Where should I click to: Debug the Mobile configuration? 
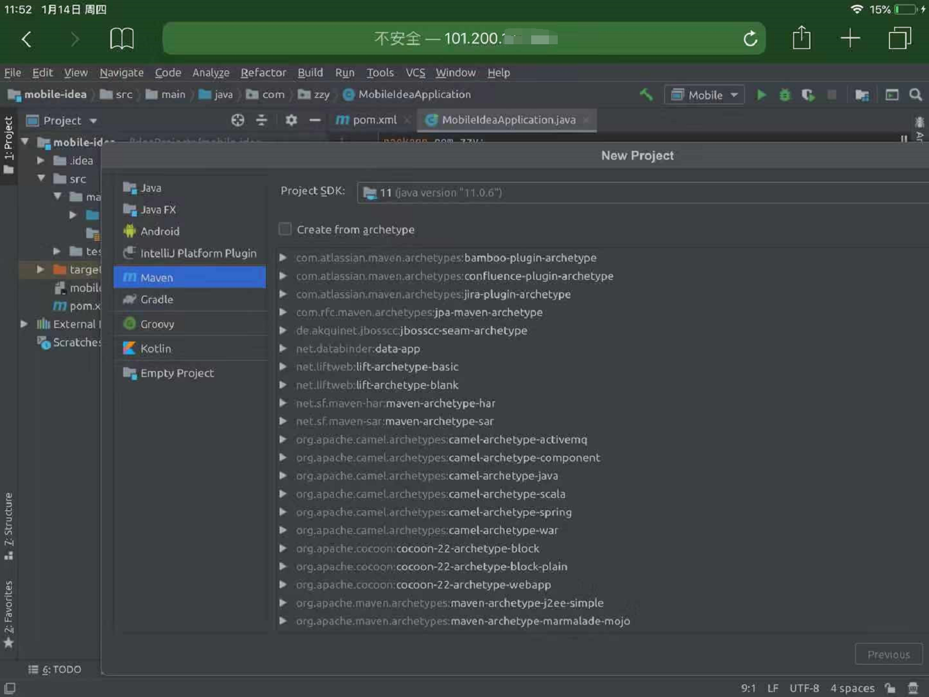pyautogui.click(x=784, y=94)
